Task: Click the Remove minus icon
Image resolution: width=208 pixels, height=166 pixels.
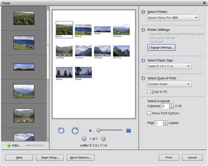Action: [x=28, y=145]
